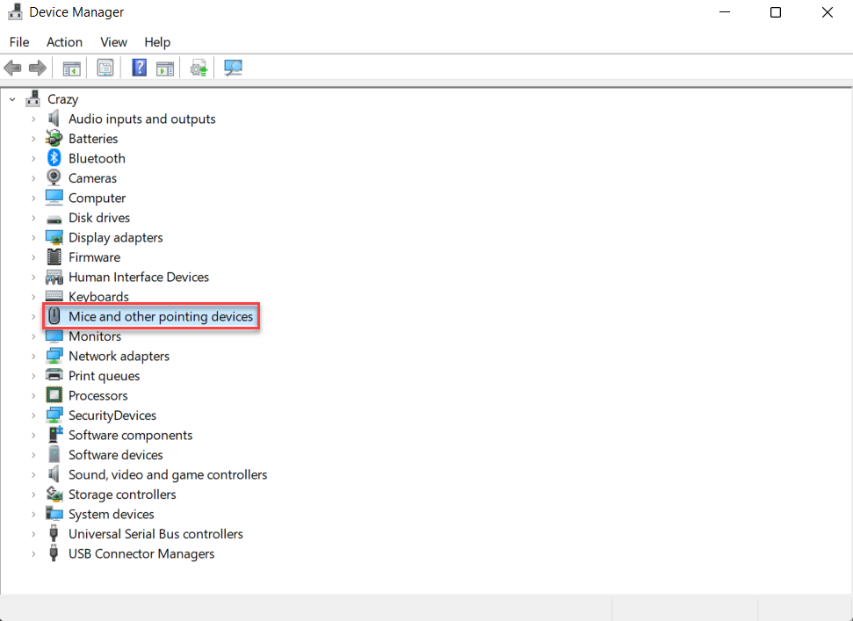The height and width of the screenshot is (621, 853).
Task: Click the Show/Hide Console Tree toolbar icon
Action: [x=71, y=69]
